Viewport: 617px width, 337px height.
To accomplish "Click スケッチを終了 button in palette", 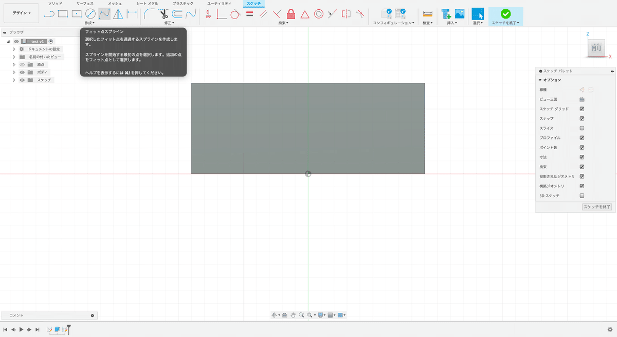I will click(x=596, y=207).
